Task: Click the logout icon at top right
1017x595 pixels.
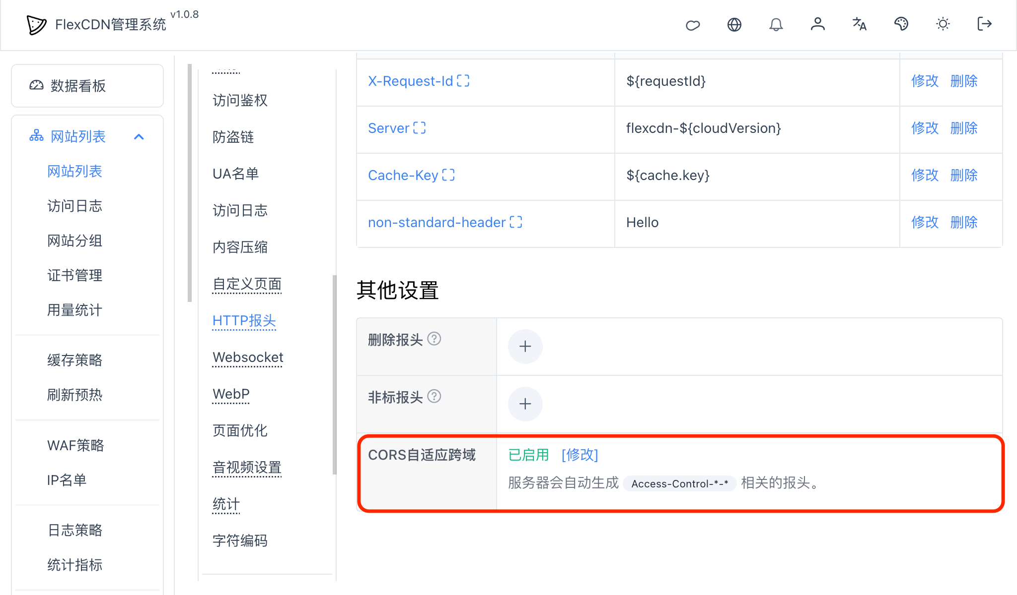Action: coord(984,24)
